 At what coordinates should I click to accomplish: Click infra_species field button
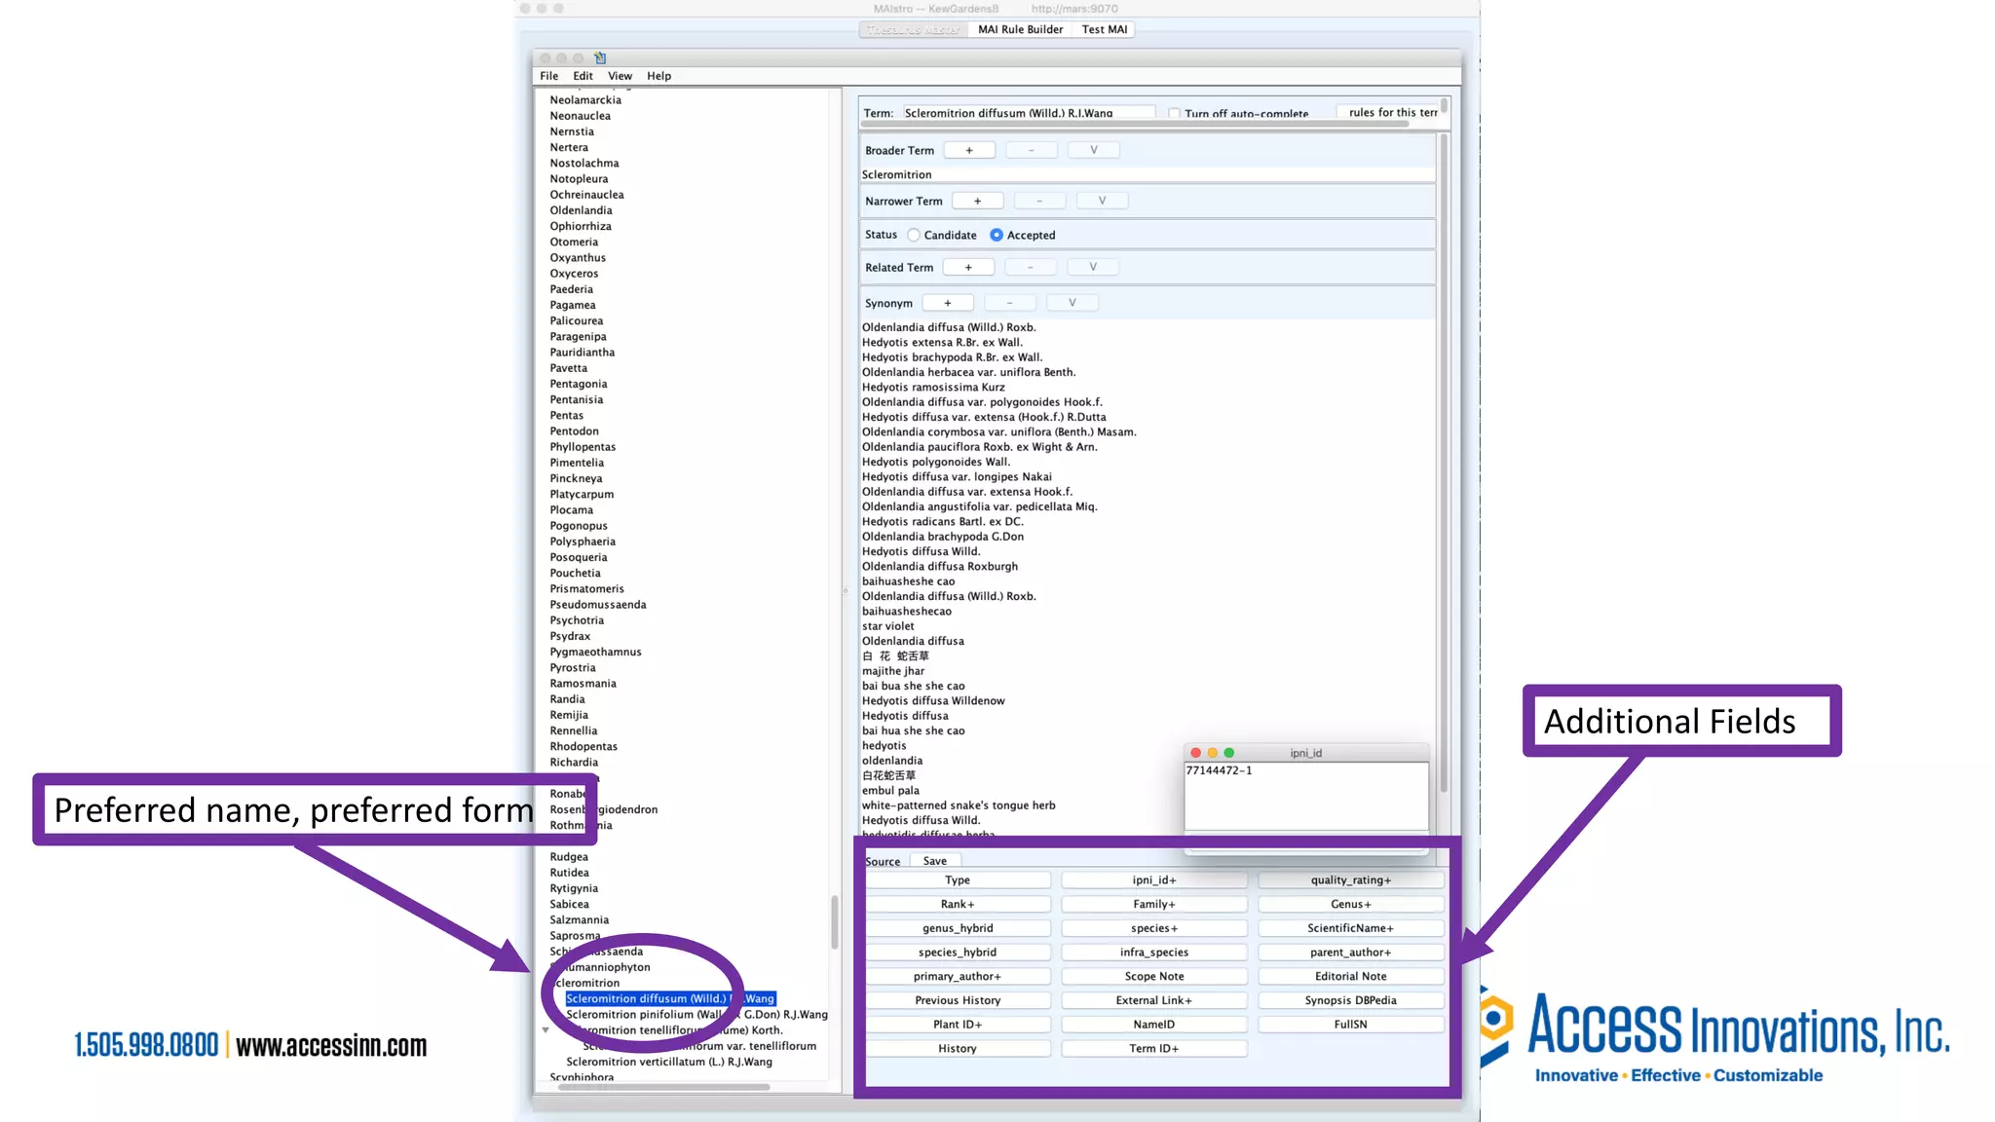1154,953
